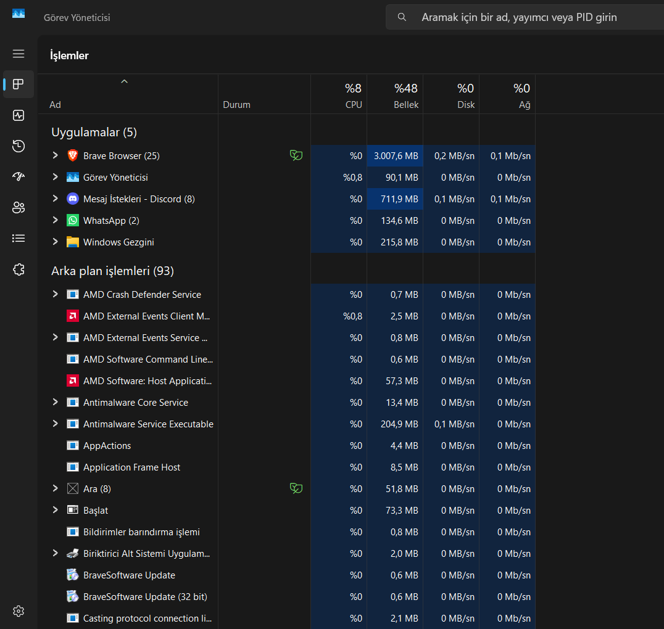664x629 pixels.
Task: Sort by the Durum column header
Action: pos(264,94)
